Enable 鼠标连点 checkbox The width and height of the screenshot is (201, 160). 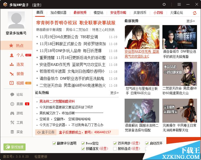point(115,149)
